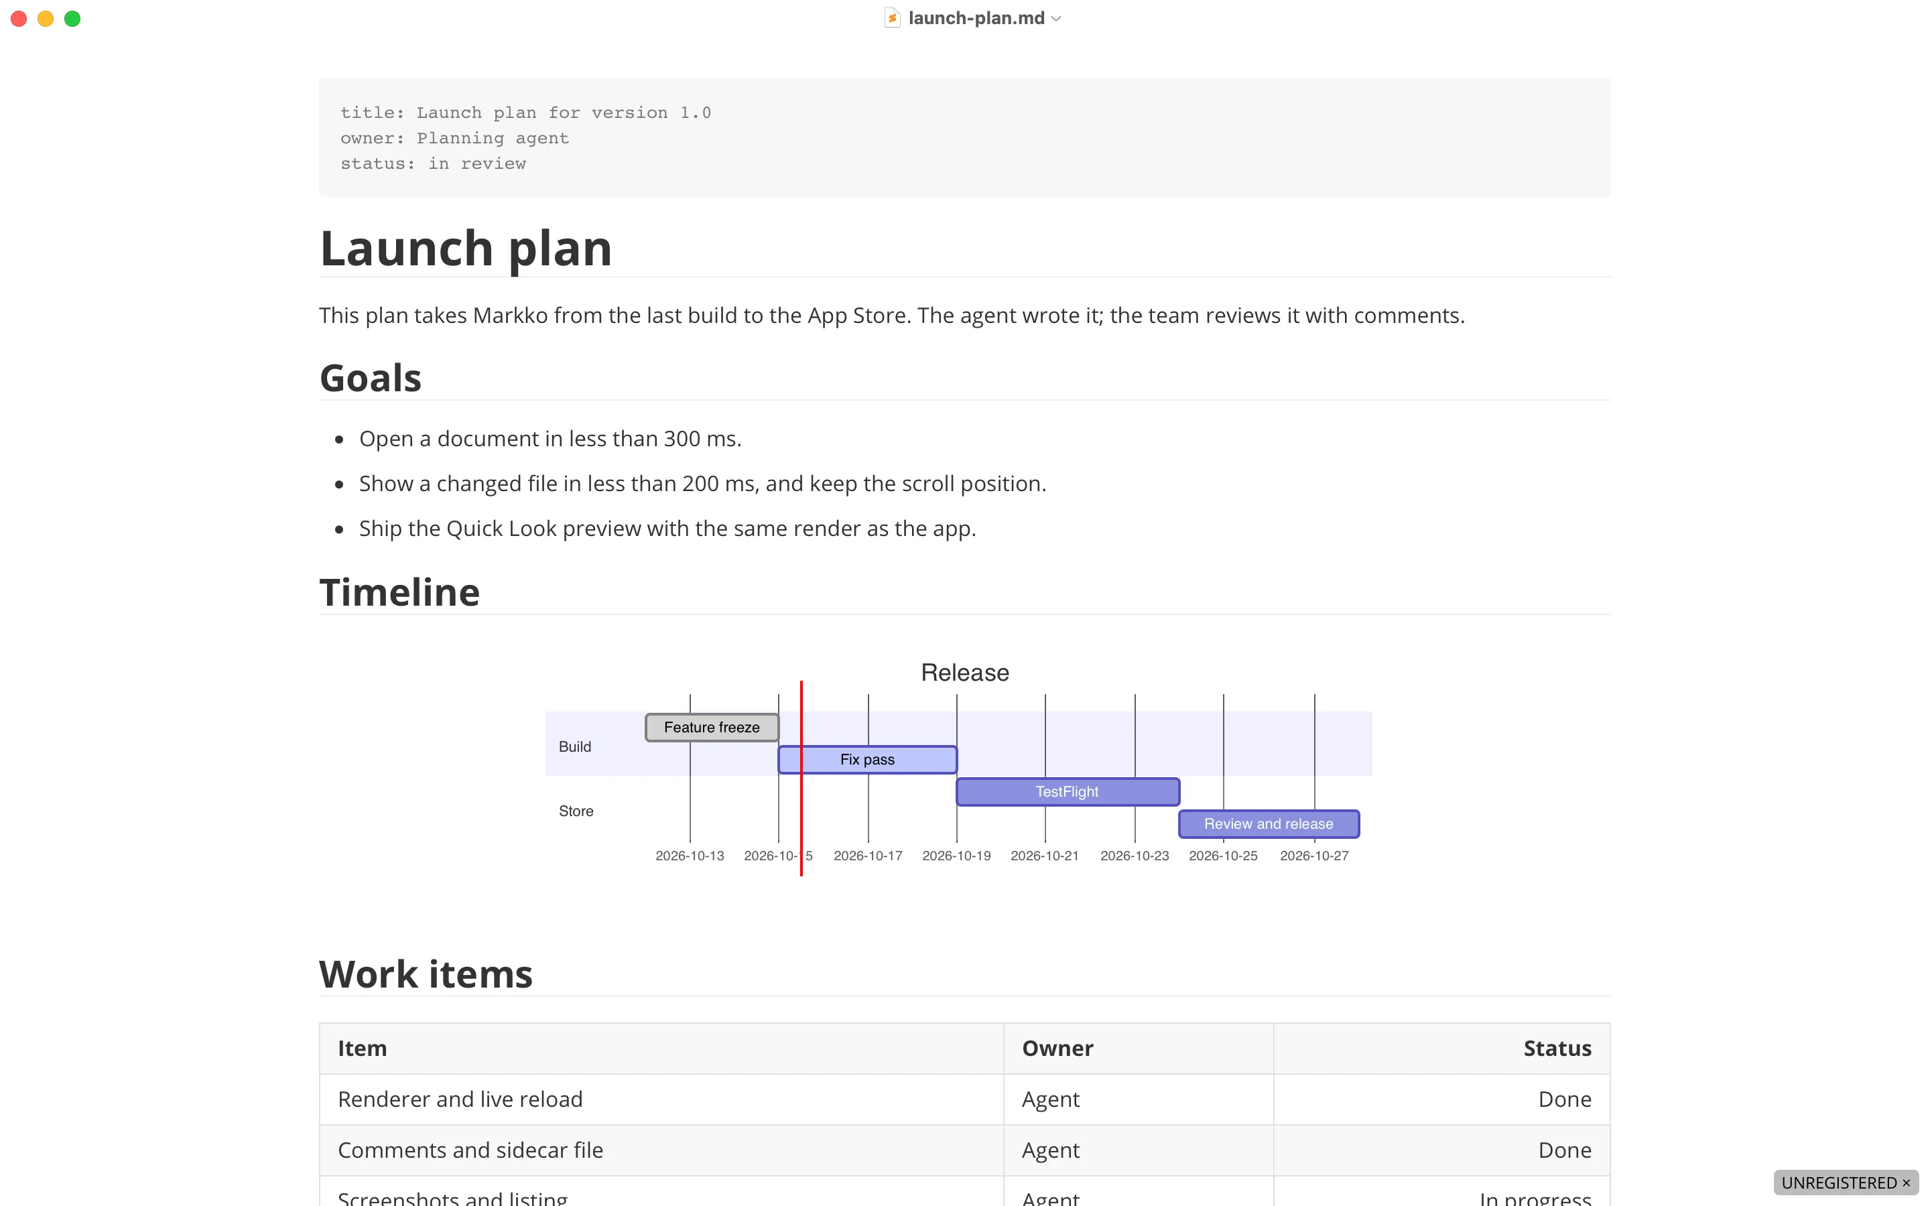Click the 'status: in review' front matter line
The width and height of the screenshot is (1930, 1206).
[x=433, y=163]
